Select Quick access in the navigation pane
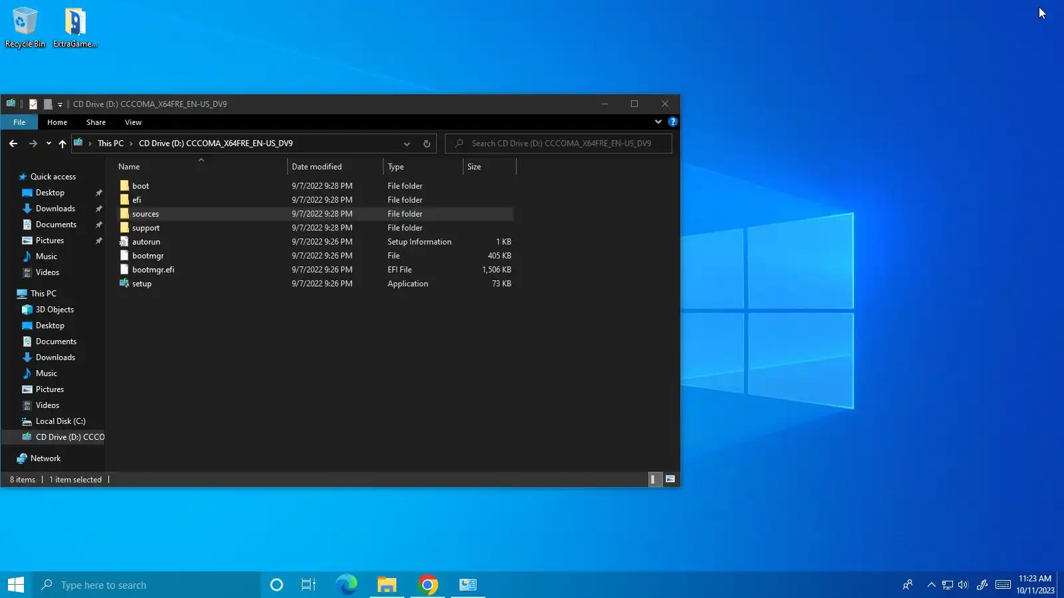The width and height of the screenshot is (1064, 598). coord(53,177)
